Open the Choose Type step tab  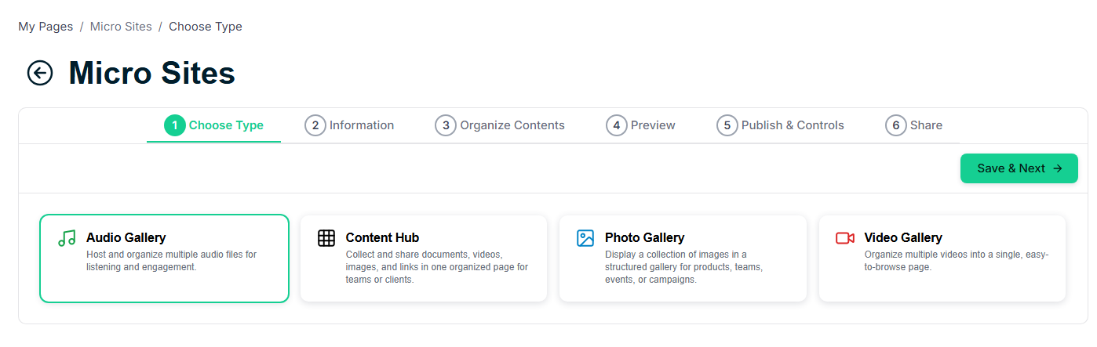tap(213, 125)
